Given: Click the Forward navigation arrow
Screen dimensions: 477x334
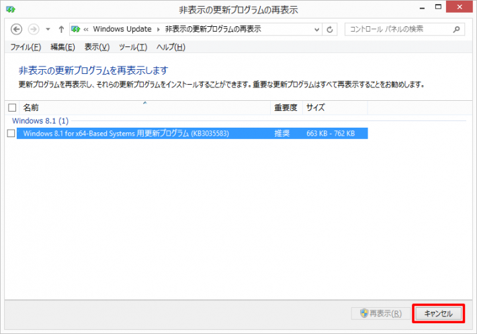Looking at the screenshot, I should pyautogui.click(x=34, y=30).
